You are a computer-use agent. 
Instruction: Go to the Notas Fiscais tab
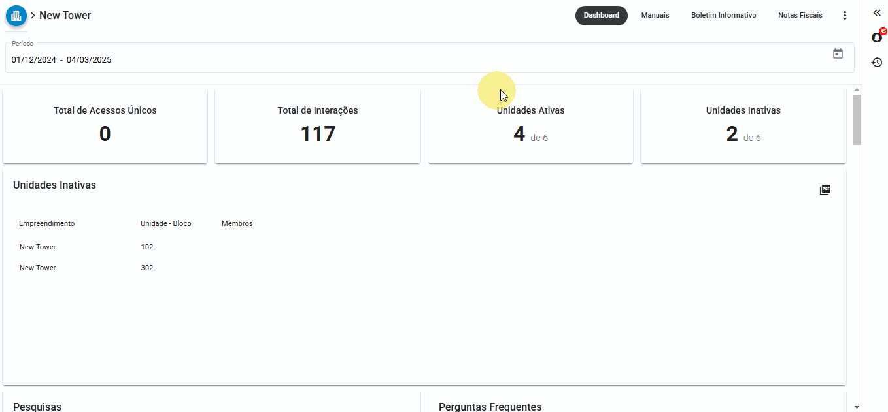800,16
